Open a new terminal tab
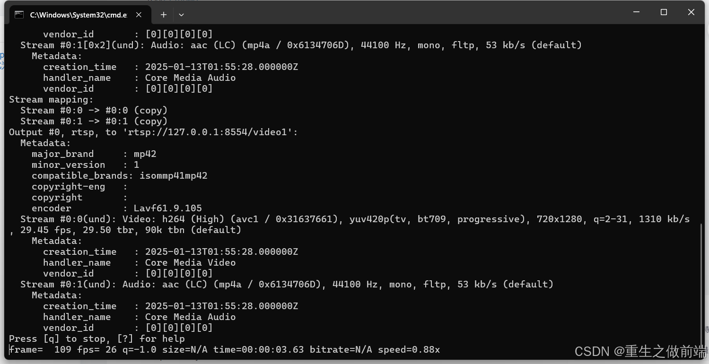The width and height of the screenshot is (709, 364). tap(163, 15)
